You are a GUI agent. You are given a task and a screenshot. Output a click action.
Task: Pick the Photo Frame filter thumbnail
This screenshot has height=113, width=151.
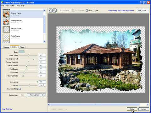point(6,37)
